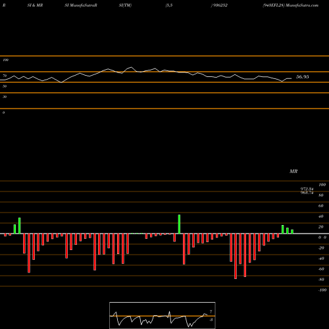Viewport: 329px width, 329px height.
Task: Click the MR axis label -100
Action: point(322,290)
